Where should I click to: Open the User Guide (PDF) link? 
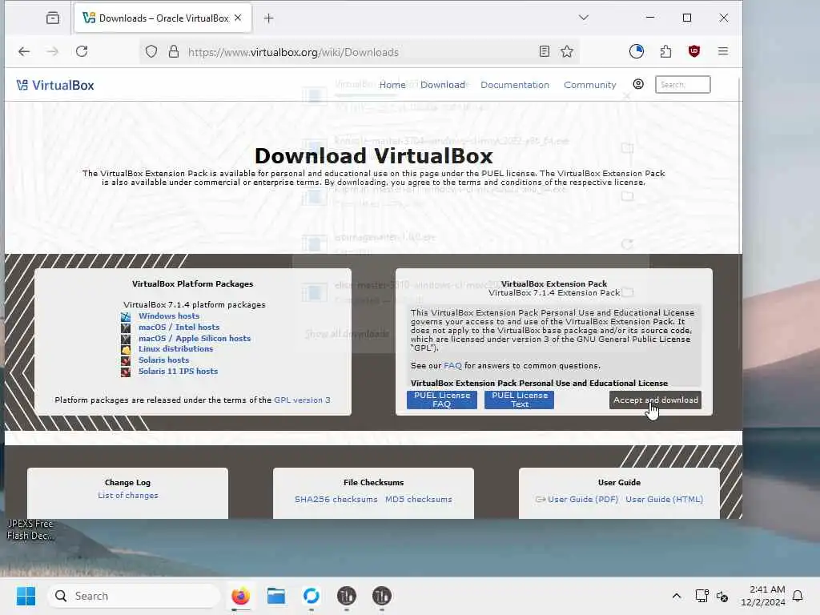tap(583, 500)
